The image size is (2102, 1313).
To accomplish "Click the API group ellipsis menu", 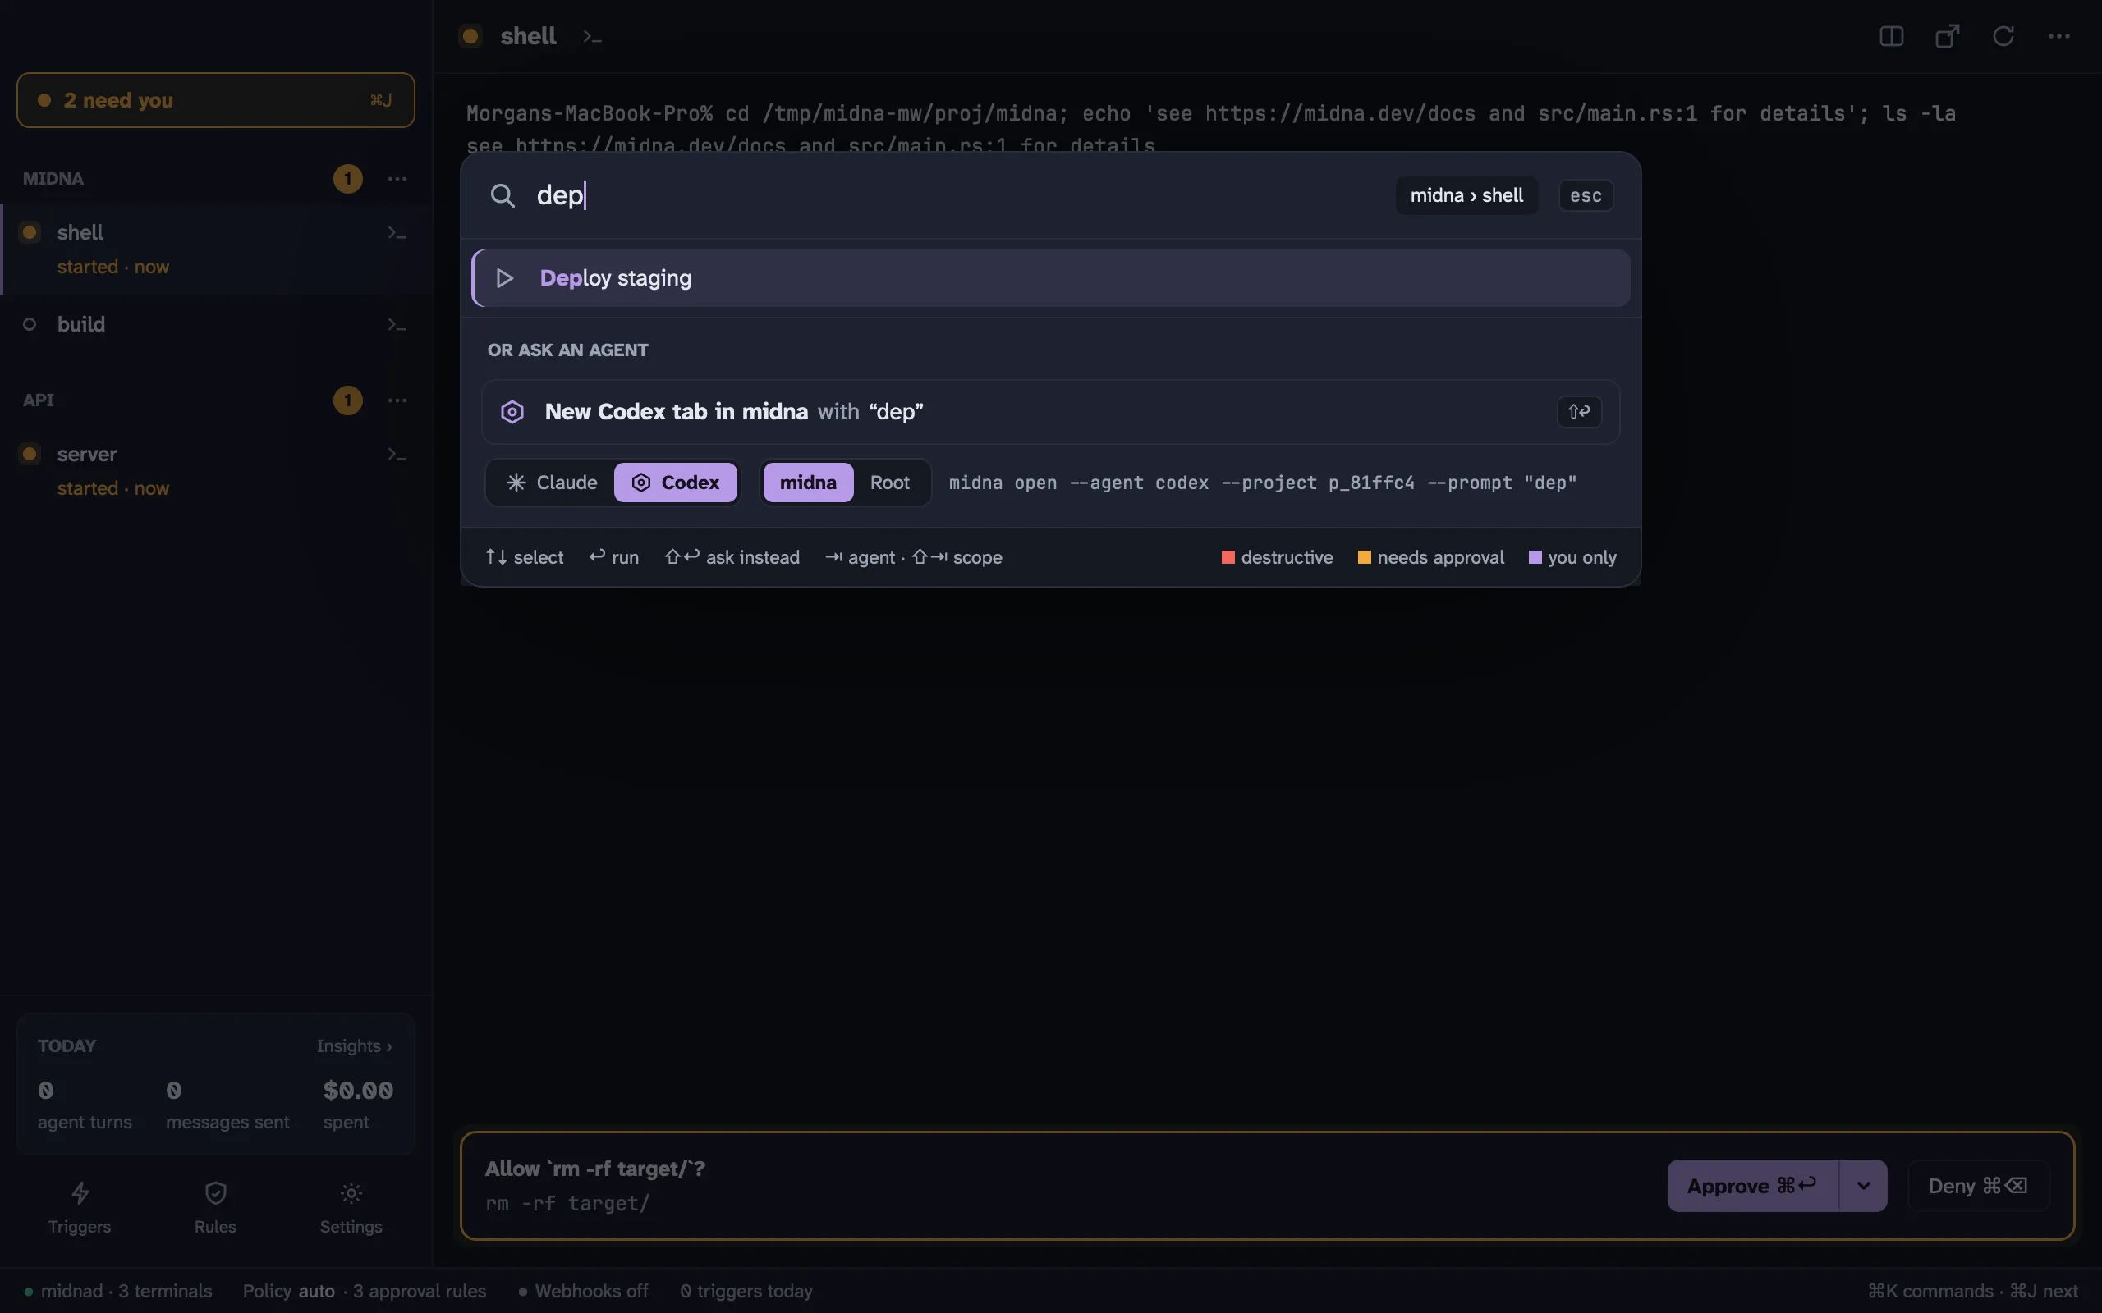I will pyautogui.click(x=397, y=400).
